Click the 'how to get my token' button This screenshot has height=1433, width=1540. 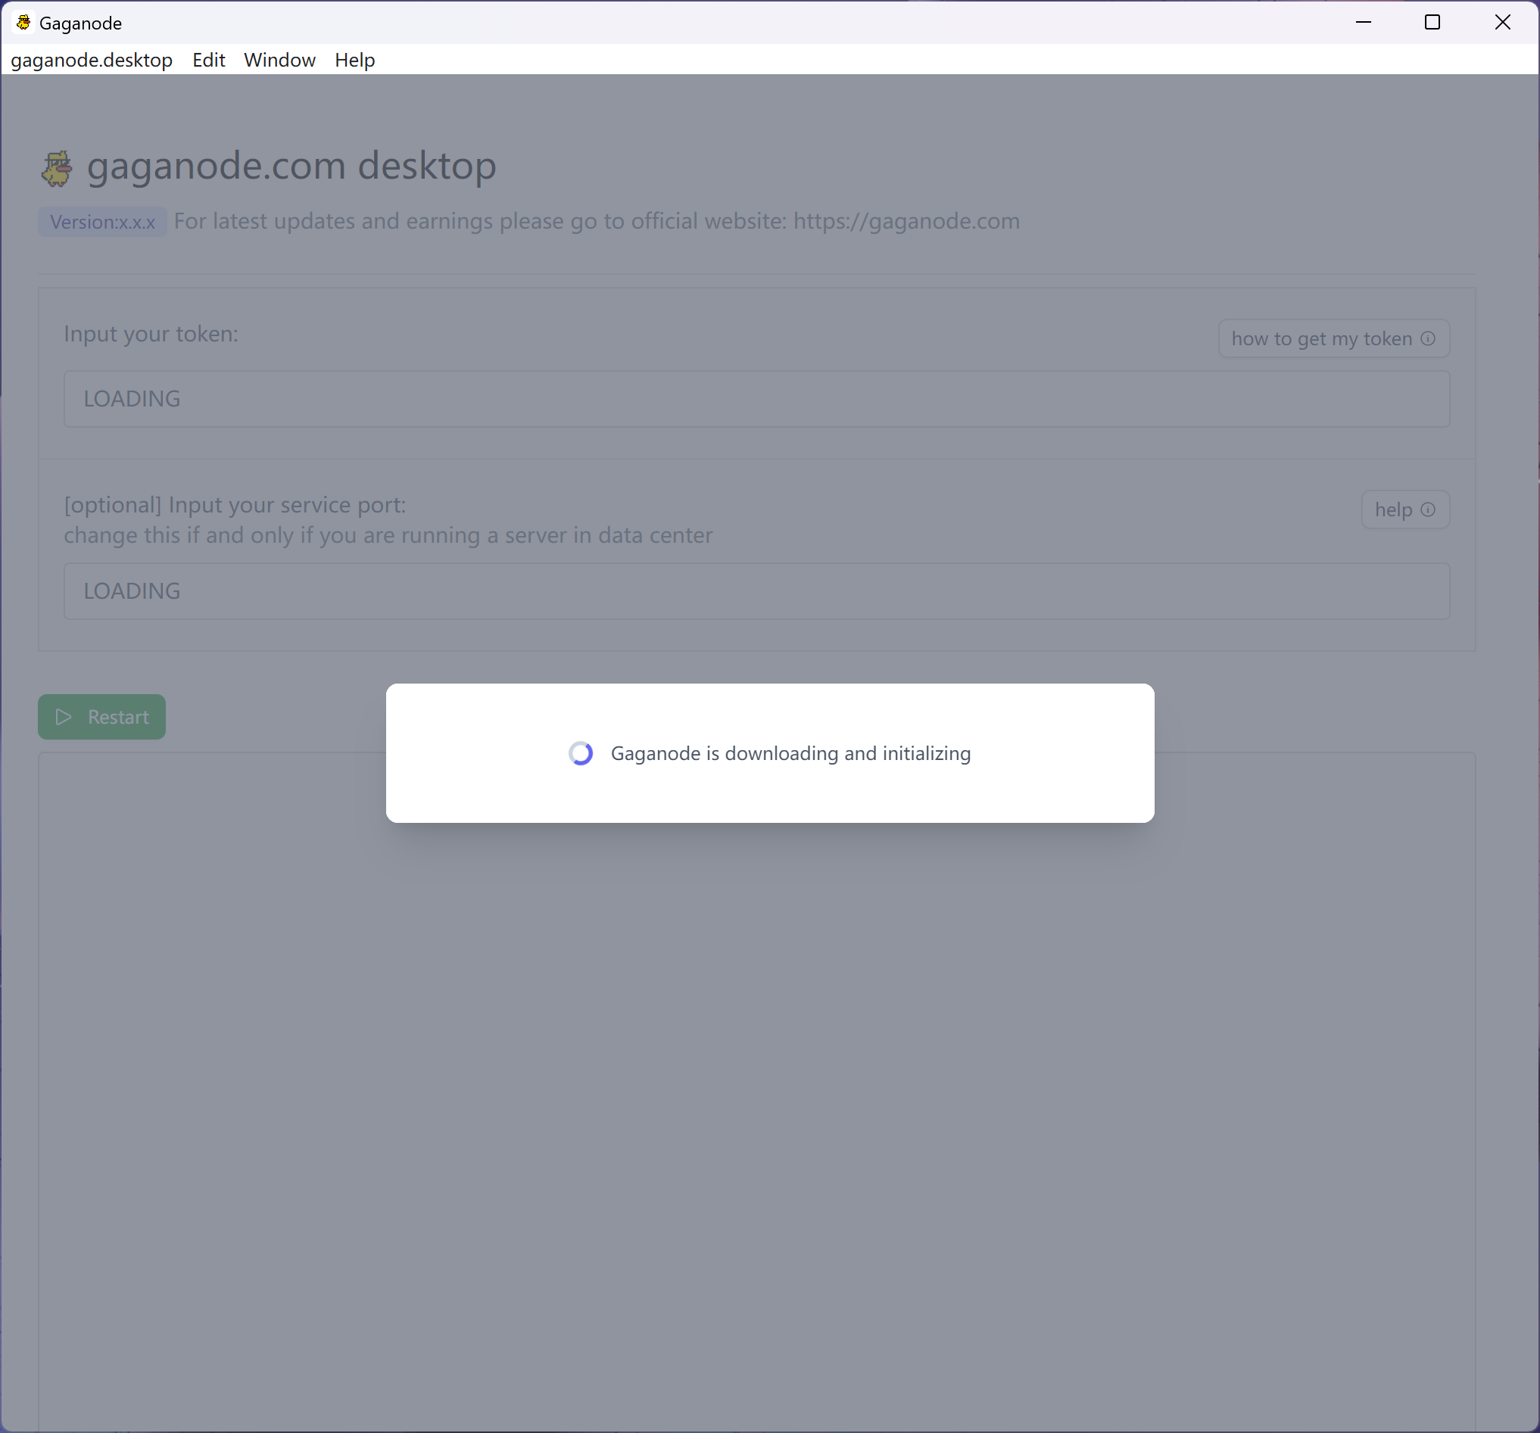point(1333,338)
